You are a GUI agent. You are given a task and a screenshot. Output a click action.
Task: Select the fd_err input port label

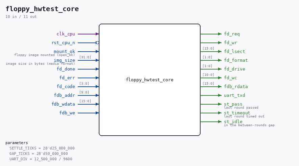pyautogui.click(x=67, y=78)
